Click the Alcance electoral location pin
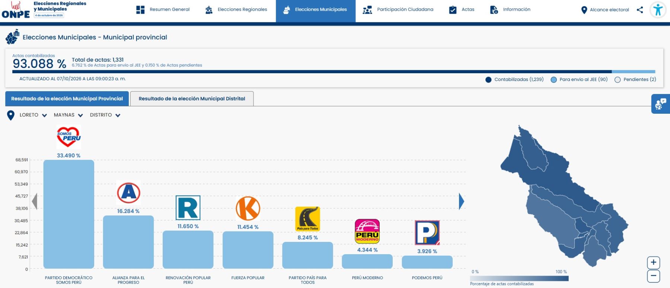This screenshot has width=670, height=288. pos(584,10)
